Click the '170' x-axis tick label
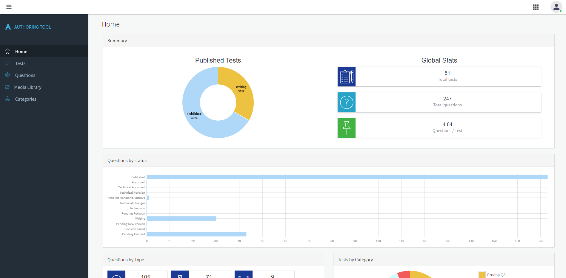This screenshot has height=278, width=566. pyautogui.click(x=541, y=241)
